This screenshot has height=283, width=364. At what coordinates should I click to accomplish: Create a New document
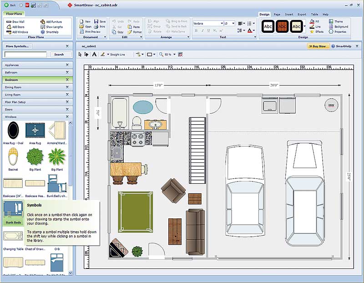pos(85,21)
